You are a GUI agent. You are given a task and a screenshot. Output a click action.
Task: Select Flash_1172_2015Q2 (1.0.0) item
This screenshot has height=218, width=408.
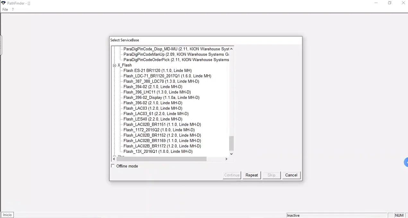click(x=159, y=130)
